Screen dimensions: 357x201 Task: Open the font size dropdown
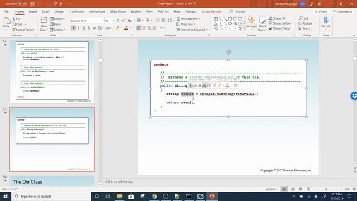[x=113, y=21]
